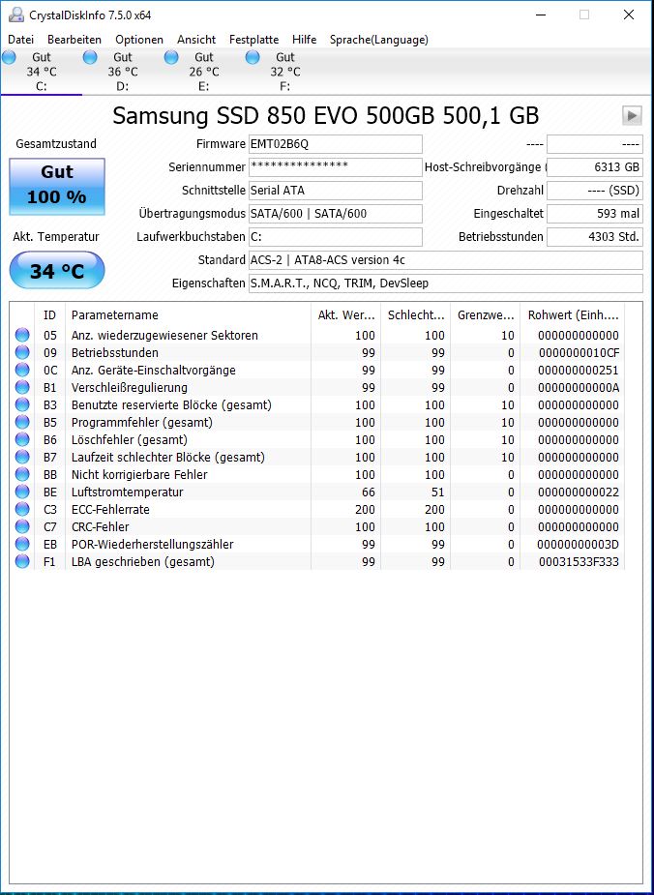Screen dimensions: 654x895
Task: Open the Festplatte menu
Action: coord(253,40)
